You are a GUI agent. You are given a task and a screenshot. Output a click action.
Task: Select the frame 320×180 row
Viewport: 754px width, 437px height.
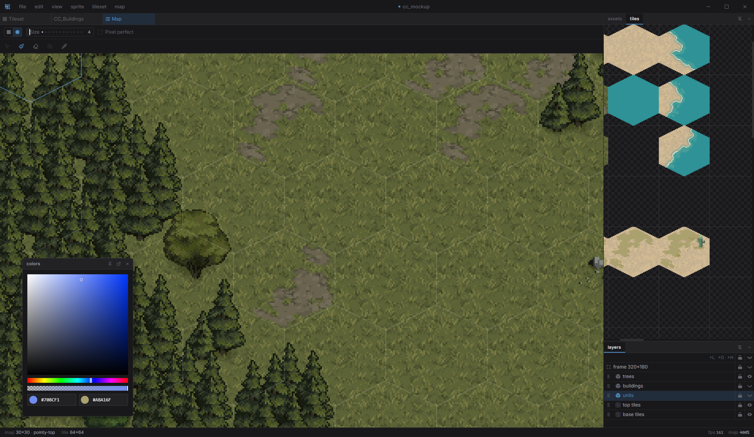pyautogui.click(x=670, y=367)
